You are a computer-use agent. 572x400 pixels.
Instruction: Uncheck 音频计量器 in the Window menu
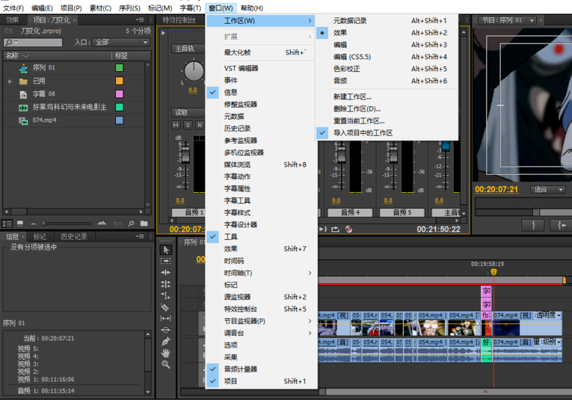(240, 369)
